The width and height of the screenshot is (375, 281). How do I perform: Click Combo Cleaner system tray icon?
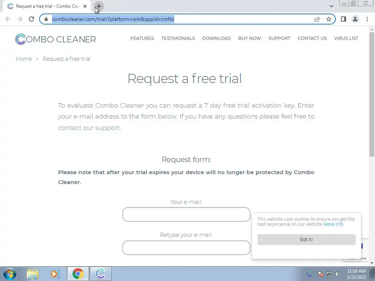309,274
